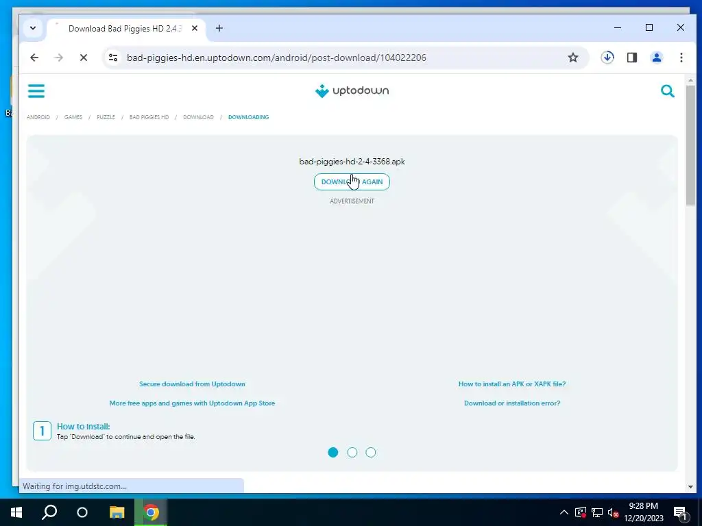Open Cortana circle on taskbar
Viewport: 702px width, 526px height.
[82, 512]
